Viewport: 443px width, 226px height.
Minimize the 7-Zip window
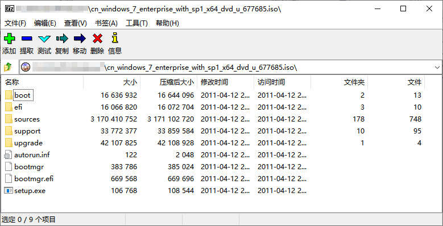pos(378,9)
